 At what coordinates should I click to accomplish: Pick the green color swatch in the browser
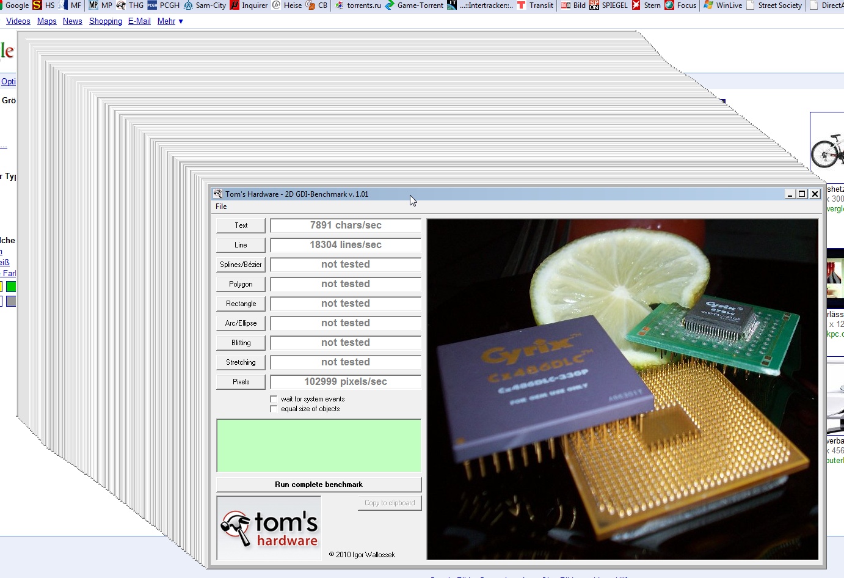coord(11,287)
